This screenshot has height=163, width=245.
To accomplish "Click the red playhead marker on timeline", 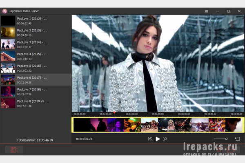I will [114, 112].
